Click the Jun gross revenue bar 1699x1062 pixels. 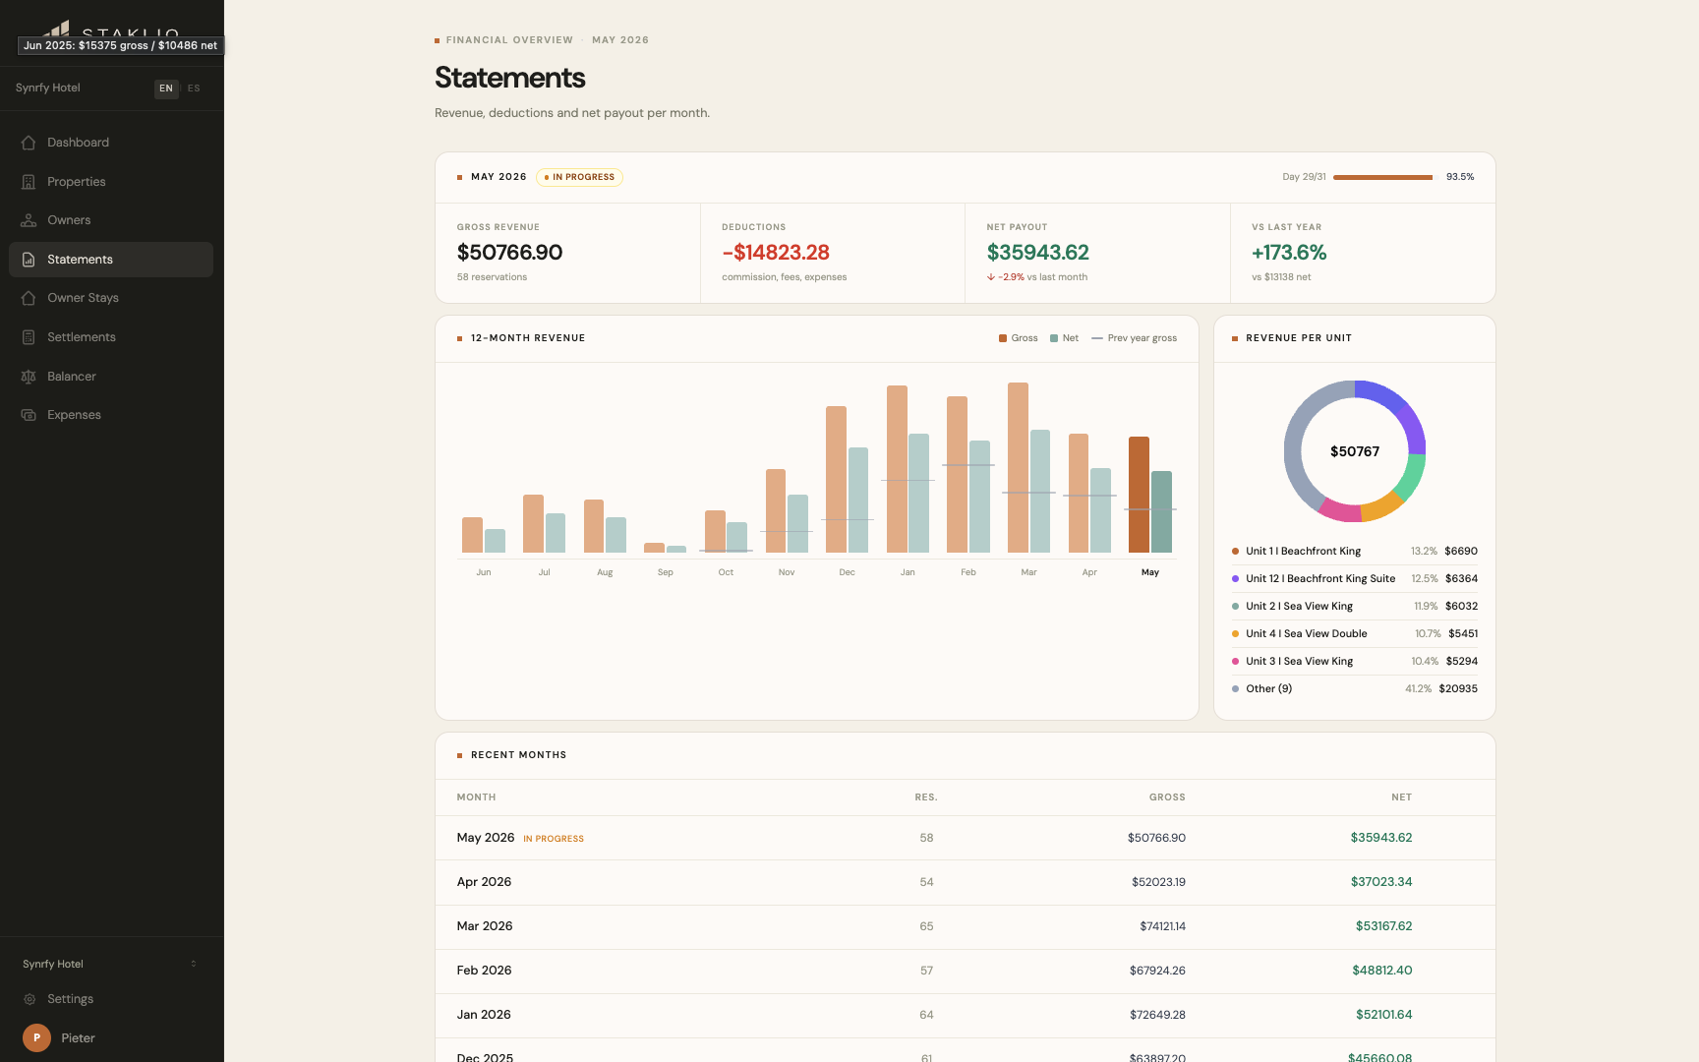472,535
